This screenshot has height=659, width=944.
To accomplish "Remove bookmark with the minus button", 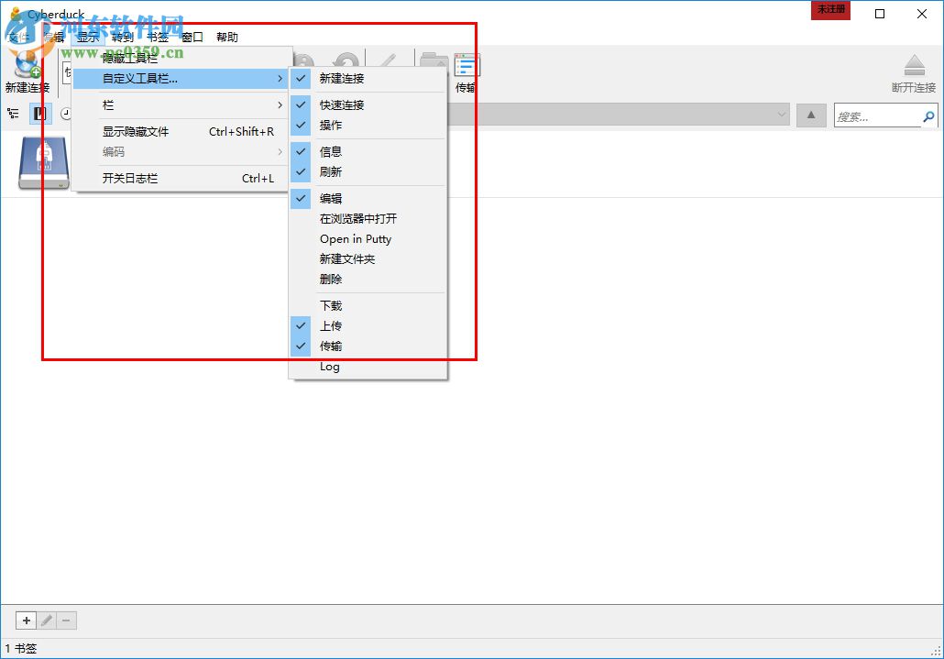I will coord(66,621).
